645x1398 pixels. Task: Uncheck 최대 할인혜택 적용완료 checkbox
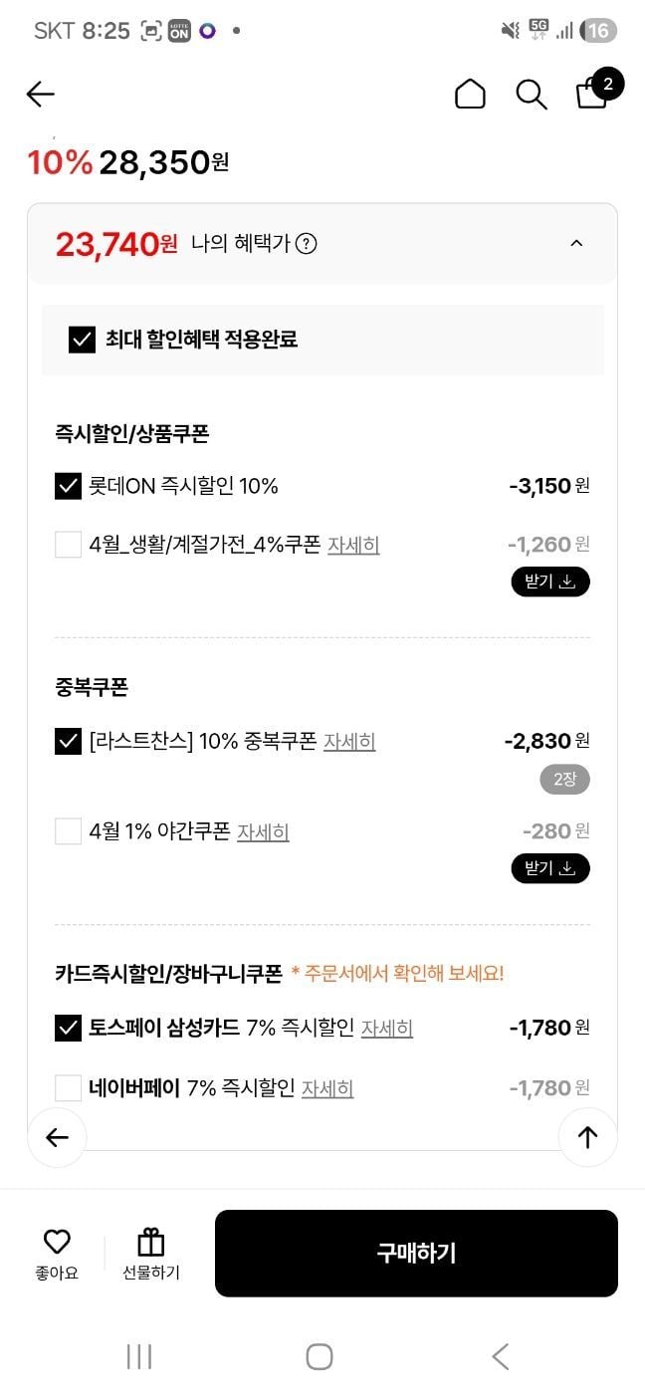[x=82, y=340]
